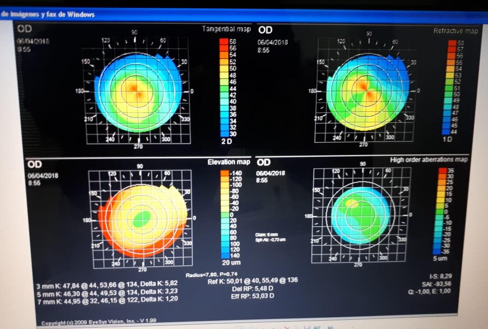Pick the red 58 swatch on the tangential scale
488x329 pixels.
coord(224,42)
